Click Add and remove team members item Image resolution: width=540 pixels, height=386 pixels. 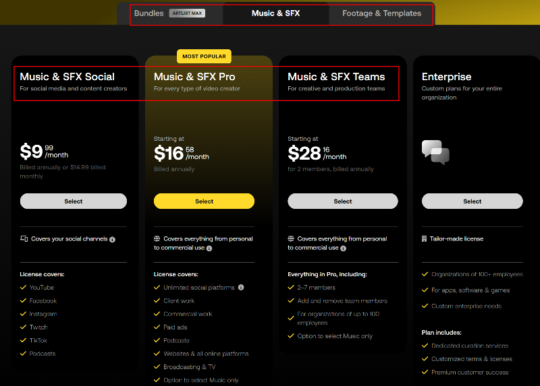[x=342, y=300]
